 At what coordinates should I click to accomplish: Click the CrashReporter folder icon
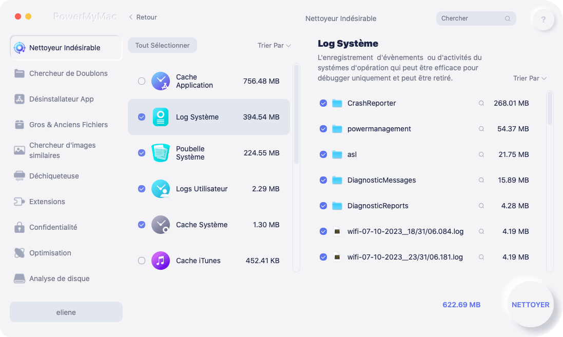337,104
